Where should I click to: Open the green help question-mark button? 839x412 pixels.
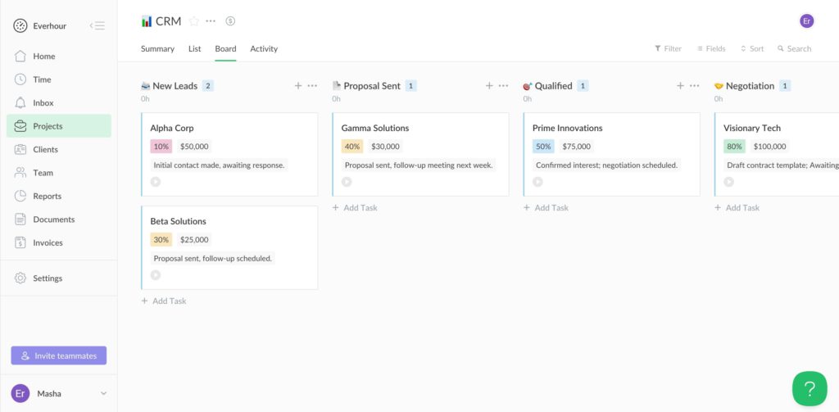coord(810,388)
